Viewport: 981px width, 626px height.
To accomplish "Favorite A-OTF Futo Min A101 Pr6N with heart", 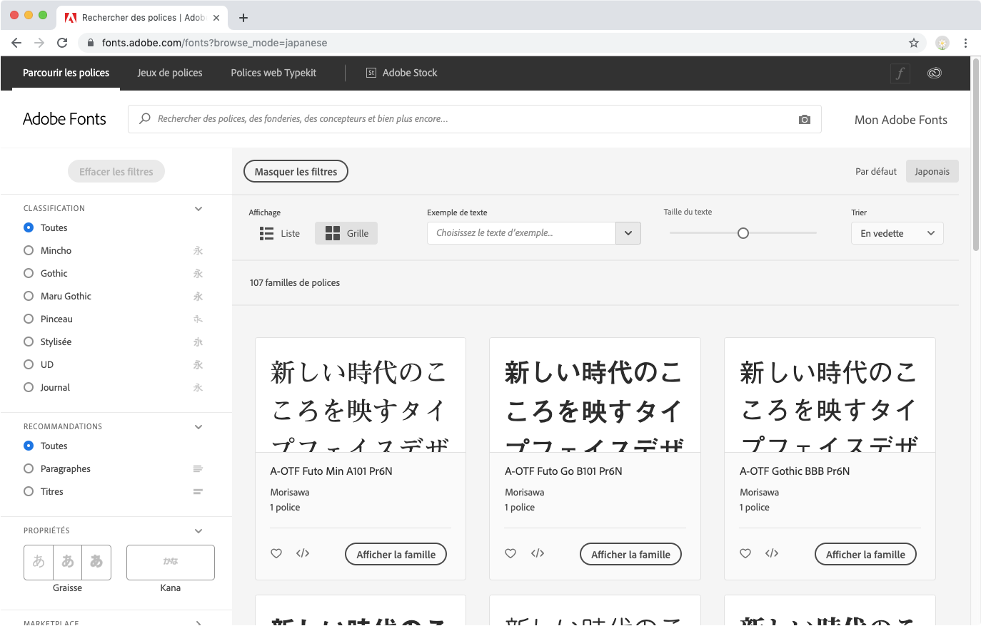I will pos(276,553).
